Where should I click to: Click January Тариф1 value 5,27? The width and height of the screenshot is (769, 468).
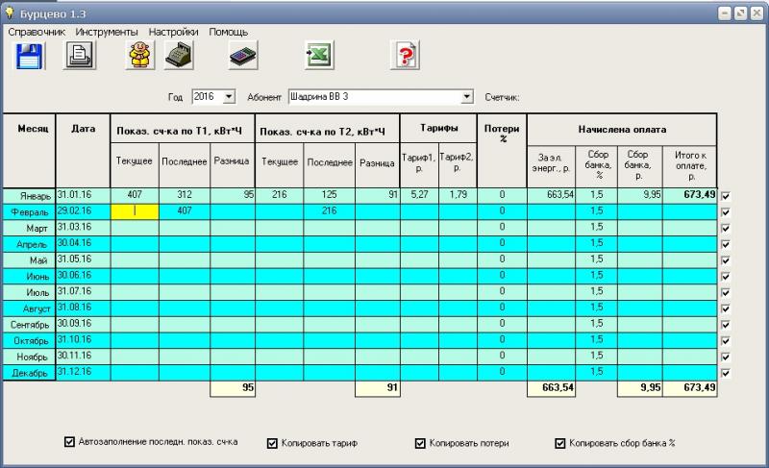click(x=419, y=195)
